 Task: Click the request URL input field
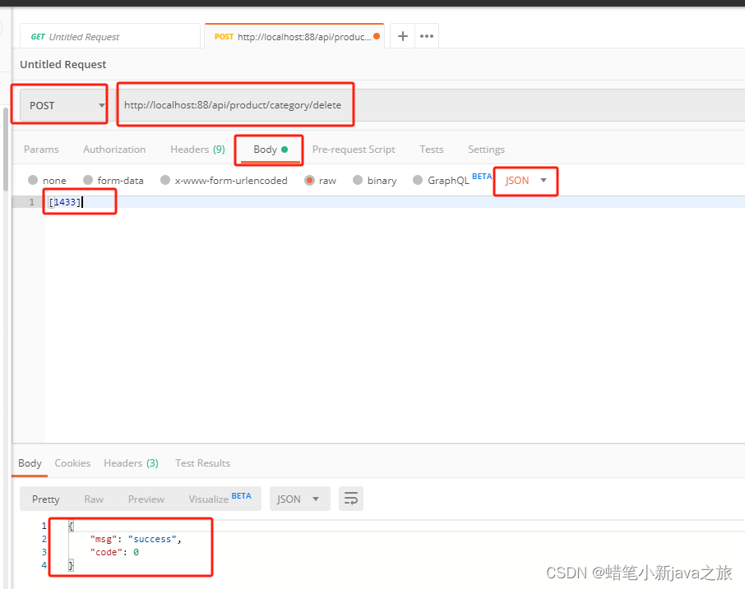pyautogui.click(x=430, y=105)
